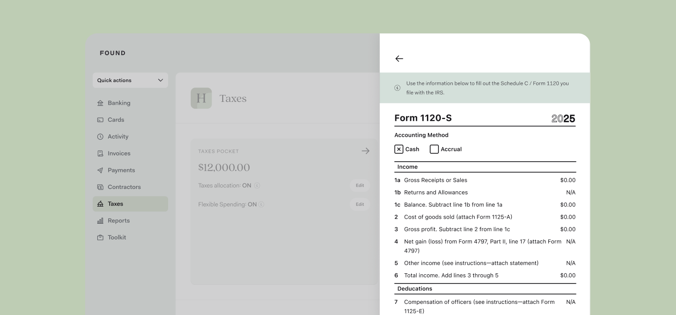Open Payments in the sidebar
The width and height of the screenshot is (676, 315).
130,170
